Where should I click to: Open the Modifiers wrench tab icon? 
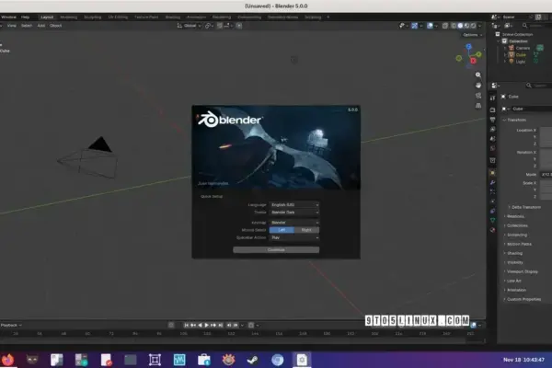coord(492,182)
